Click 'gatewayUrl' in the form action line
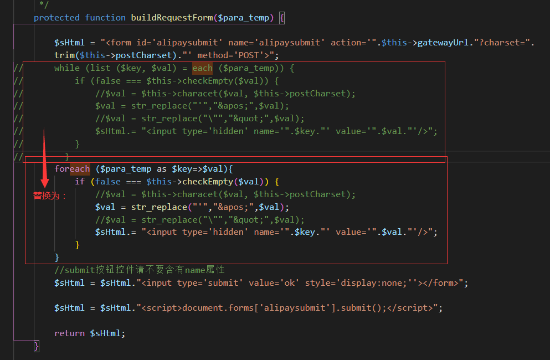The width and height of the screenshot is (550, 360). [x=443, y=43]
